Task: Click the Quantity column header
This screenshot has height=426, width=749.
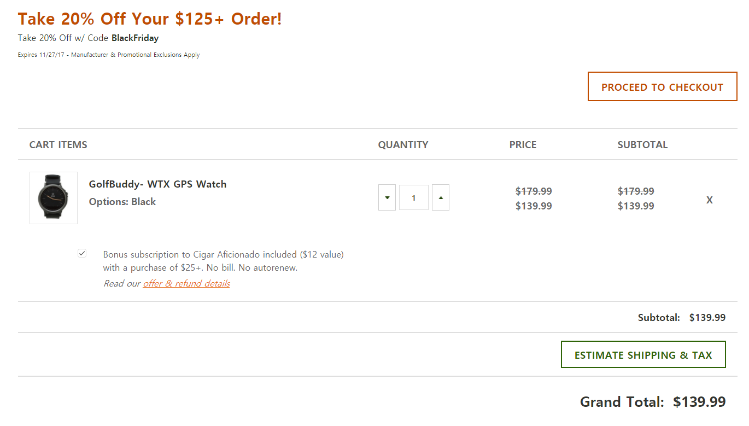Action: point(403,145)
